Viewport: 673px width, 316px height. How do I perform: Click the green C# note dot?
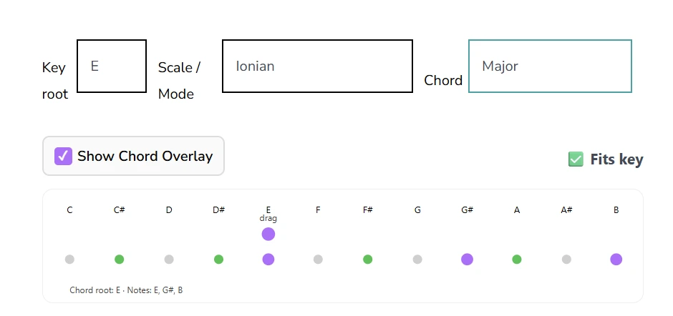(120, 260)
